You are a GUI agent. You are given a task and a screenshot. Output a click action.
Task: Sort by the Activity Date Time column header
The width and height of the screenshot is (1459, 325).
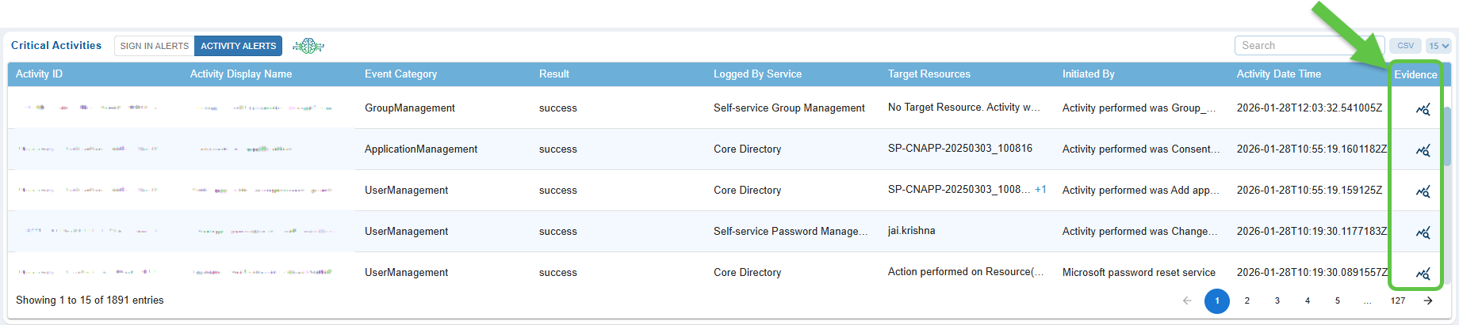1278,74
